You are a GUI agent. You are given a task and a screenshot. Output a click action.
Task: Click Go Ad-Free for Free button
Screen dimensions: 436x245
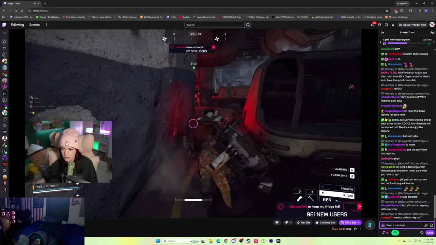(412, 25)
